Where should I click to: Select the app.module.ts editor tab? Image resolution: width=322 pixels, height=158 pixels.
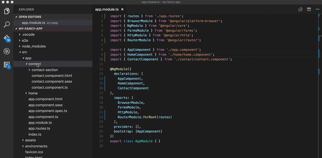coord(109,9)
